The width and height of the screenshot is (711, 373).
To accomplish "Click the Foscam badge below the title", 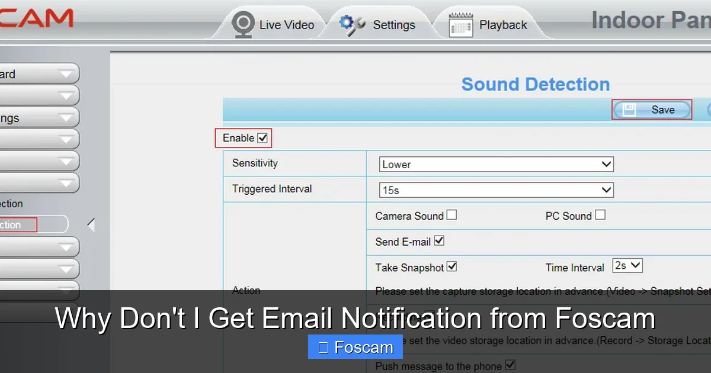I will (355, 346).
